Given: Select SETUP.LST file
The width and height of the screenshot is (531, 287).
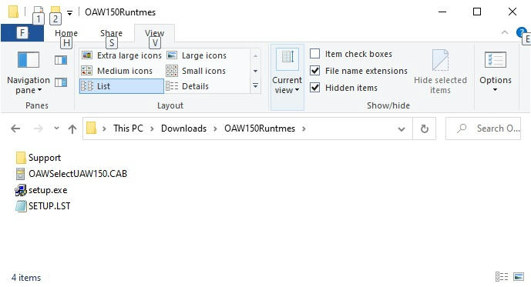Looking at the screenshot, I should 43,206.
